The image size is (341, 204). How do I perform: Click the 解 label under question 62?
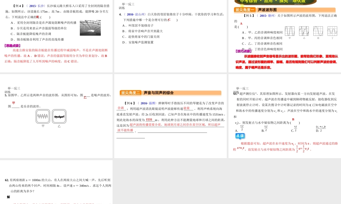[9, 197]
